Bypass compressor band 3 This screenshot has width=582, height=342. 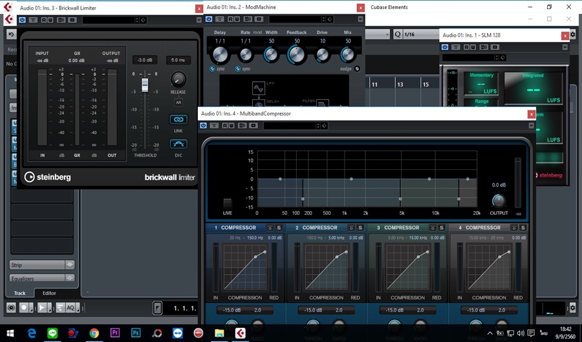tap(433, 228)
